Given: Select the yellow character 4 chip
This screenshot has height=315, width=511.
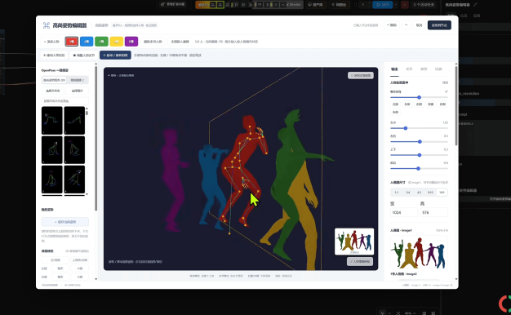Looking at the screenshot, I should click(x=117, y=42).
